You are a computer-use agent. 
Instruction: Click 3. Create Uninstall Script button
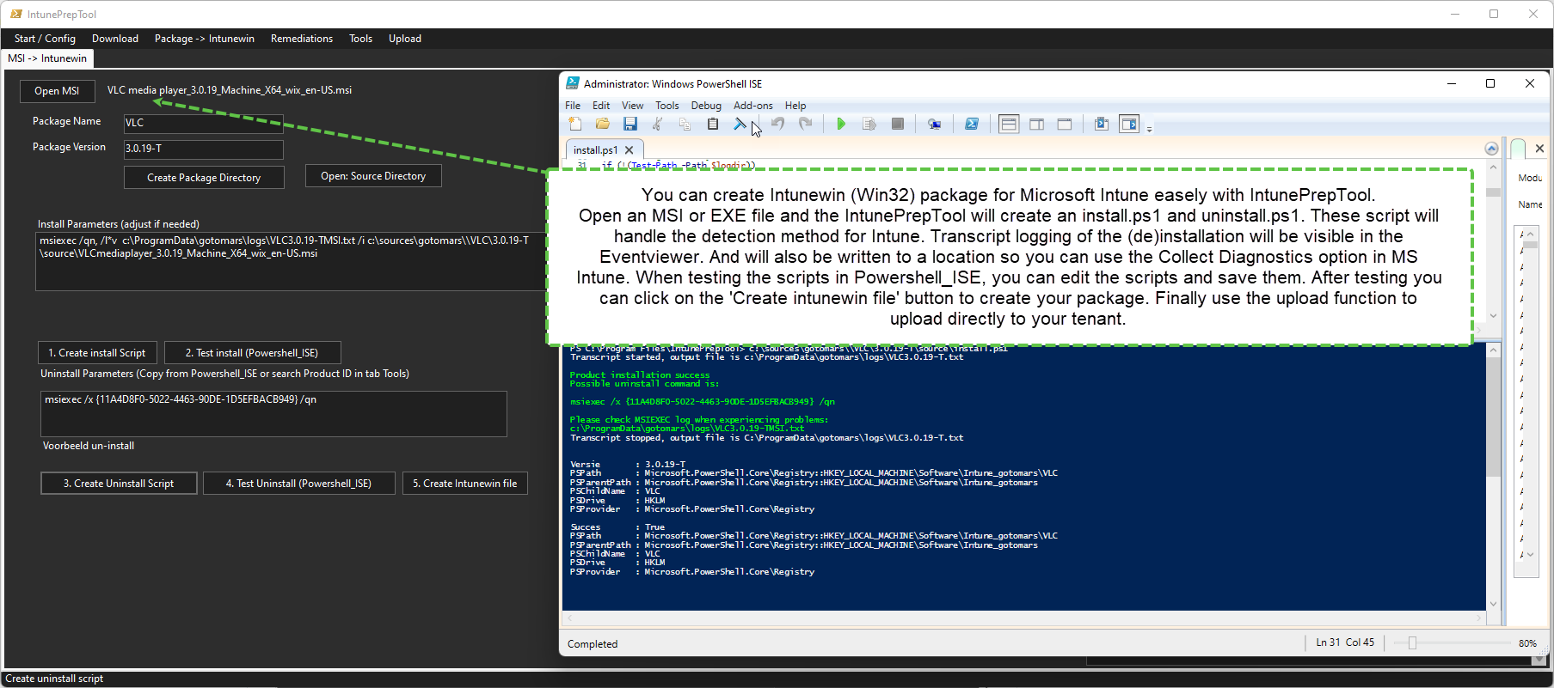coord(119,484)
